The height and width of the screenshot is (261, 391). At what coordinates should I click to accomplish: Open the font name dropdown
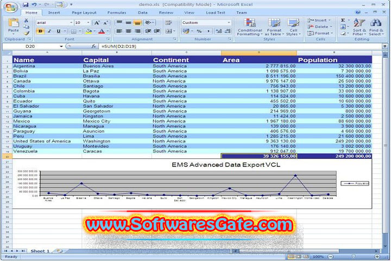tap(71, 23)
